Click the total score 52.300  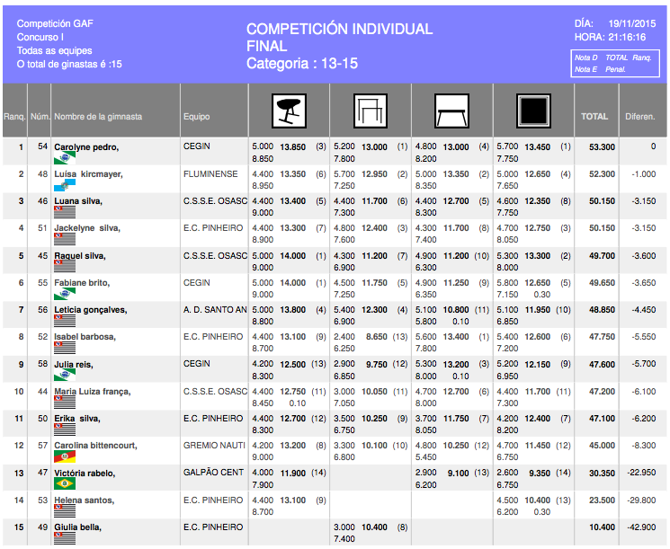point(602,174)
